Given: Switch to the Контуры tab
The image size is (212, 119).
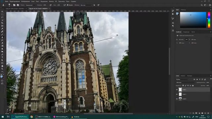Looking at the screenshot, I should (x=189, y=76).
